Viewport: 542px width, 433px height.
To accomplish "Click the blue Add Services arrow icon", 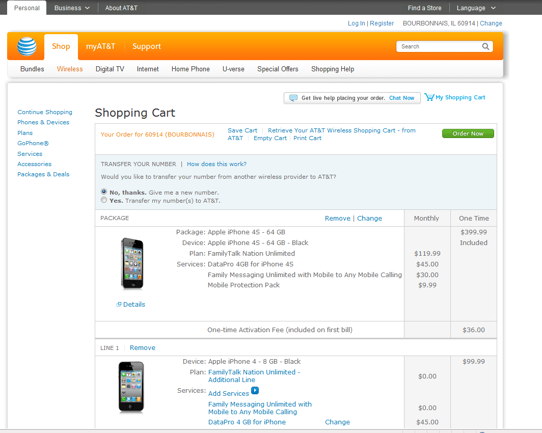I will (255, 391).
